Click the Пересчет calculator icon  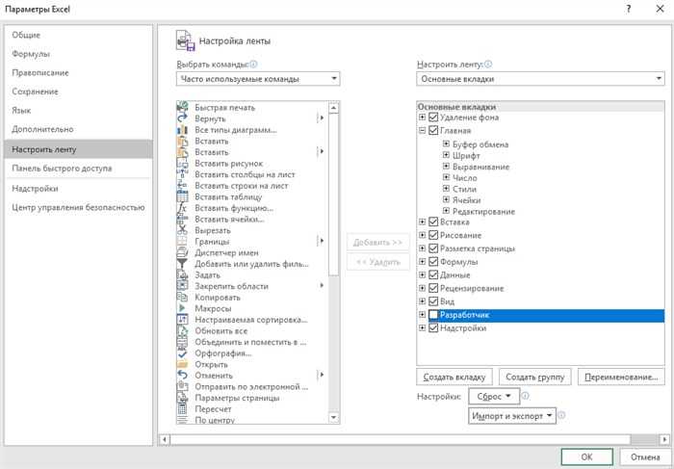coord(182,409)
